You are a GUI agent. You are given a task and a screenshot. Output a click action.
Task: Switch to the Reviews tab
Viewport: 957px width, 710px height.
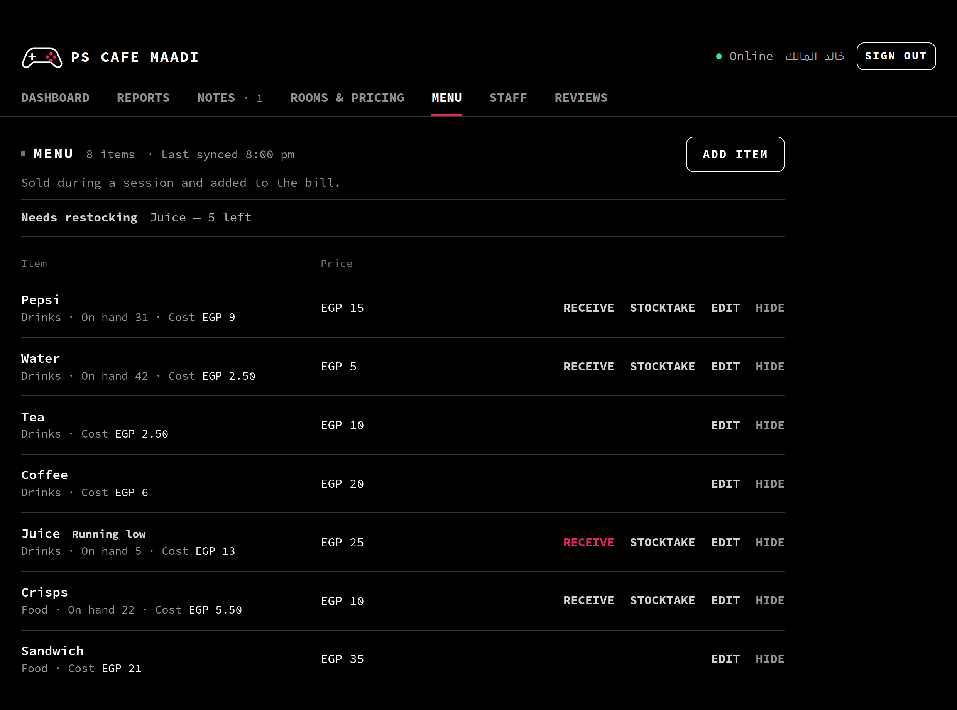point(581,98)
